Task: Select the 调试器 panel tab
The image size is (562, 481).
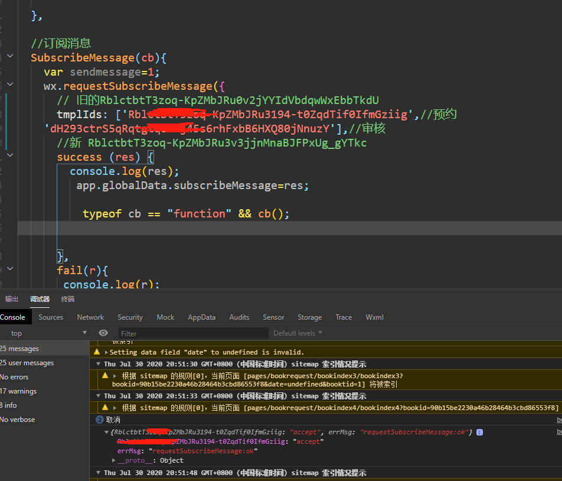Action: coord(40,299)
